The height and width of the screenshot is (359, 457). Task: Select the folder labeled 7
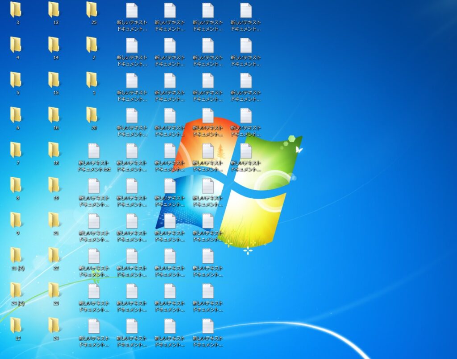point(16,151)
